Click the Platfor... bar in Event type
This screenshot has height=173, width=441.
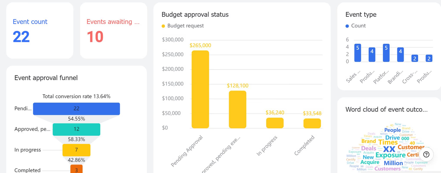pyautogui.click(x=386, y=53)
